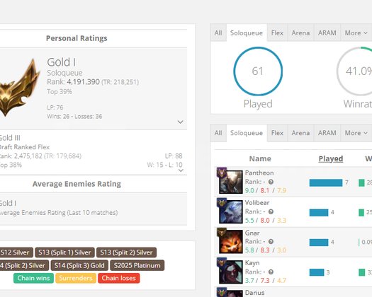This screenshot has width=372, height=297.
Task: Select ARAM tab in champions panel
Action: [327, 133]
